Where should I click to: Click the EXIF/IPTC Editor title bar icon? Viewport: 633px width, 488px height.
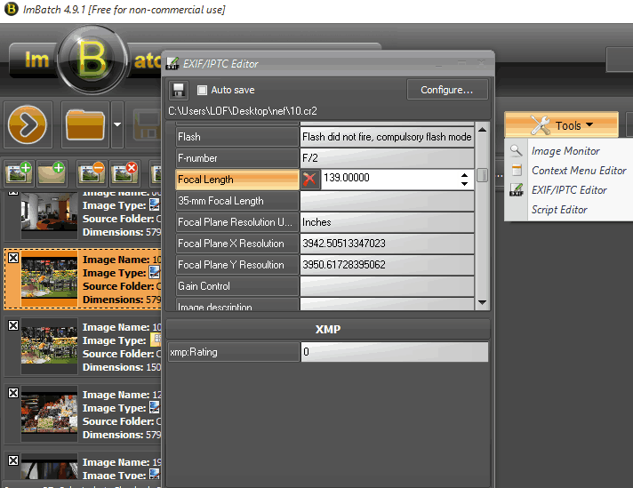pos(172,64)
